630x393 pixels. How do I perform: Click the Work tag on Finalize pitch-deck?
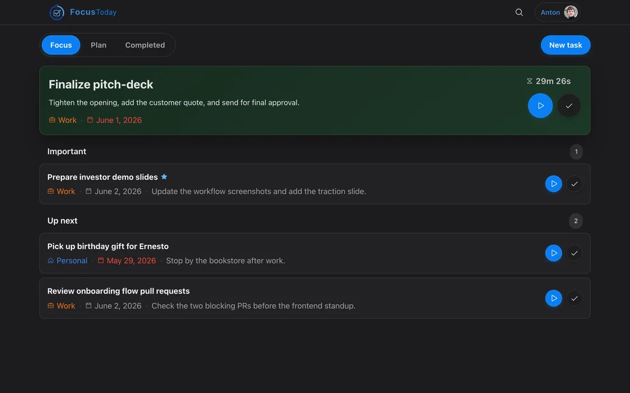coord(67,120)
